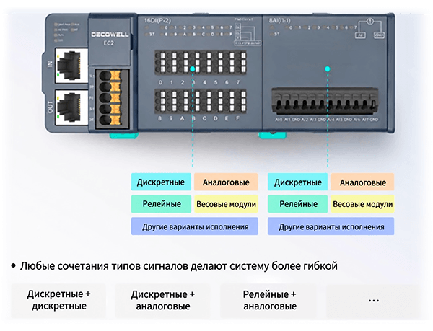433x331 pixels.
Task: Click the 'Любые сочетания типов сигналов' sentence
Action: pyautogui.click(x=179, y=266)
